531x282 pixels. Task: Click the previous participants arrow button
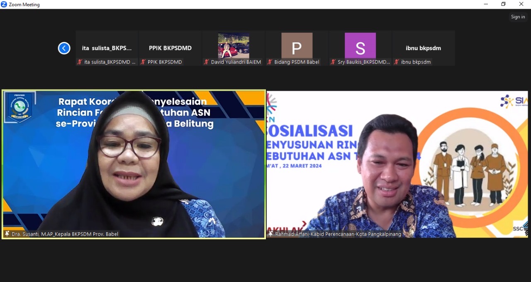(64, 48)
